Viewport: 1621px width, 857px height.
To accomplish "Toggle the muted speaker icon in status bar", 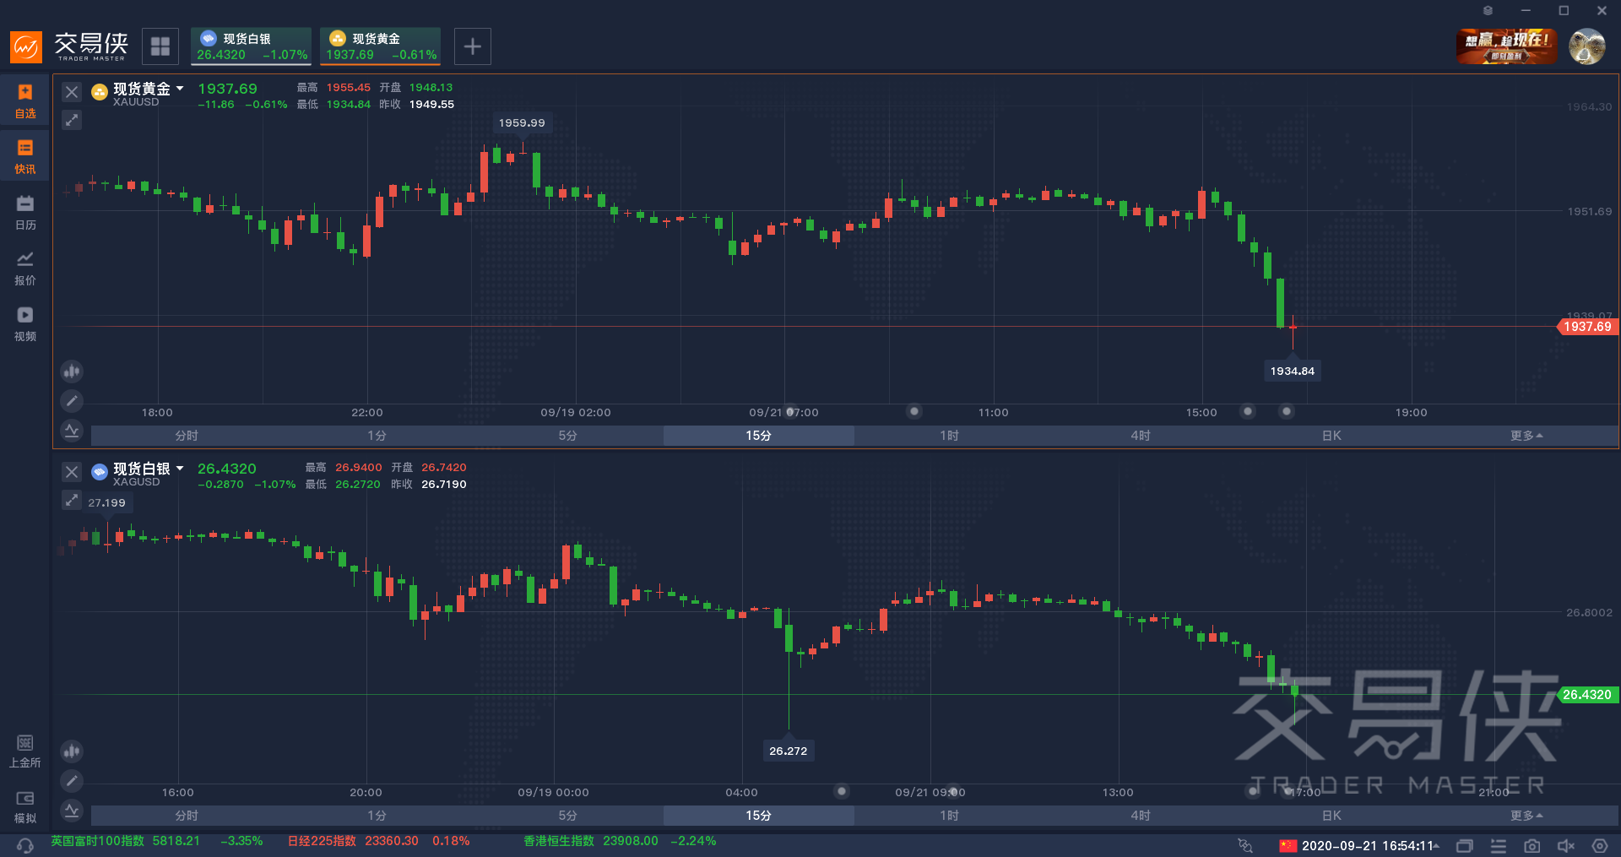I will tap(1565, 846).
